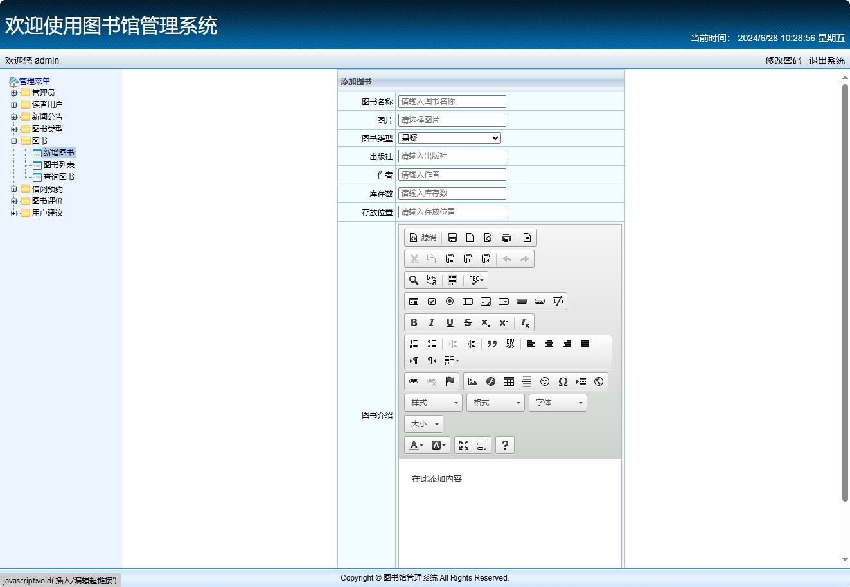Viewport: 850px width, 587px height.
Task: Select the blockquote icon in editor
Action: click(x=492, y=344)
